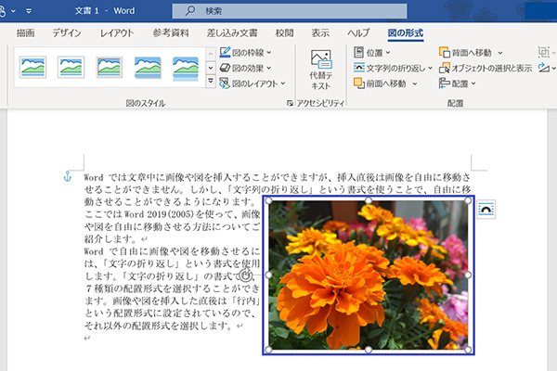Apply the first picture style thumbnail

(x=32, y=67)
